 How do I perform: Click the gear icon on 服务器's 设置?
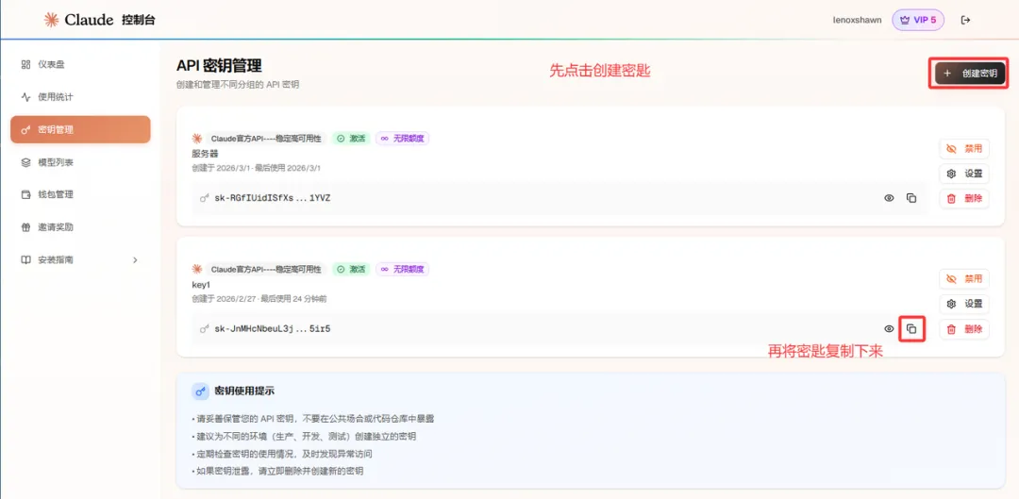(951, 174)
